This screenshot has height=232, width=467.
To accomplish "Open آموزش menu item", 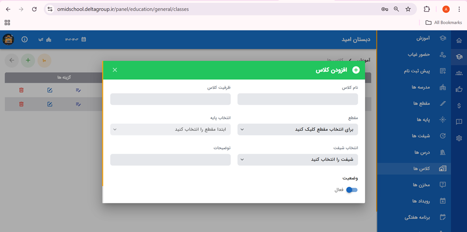I will point(414,39).
